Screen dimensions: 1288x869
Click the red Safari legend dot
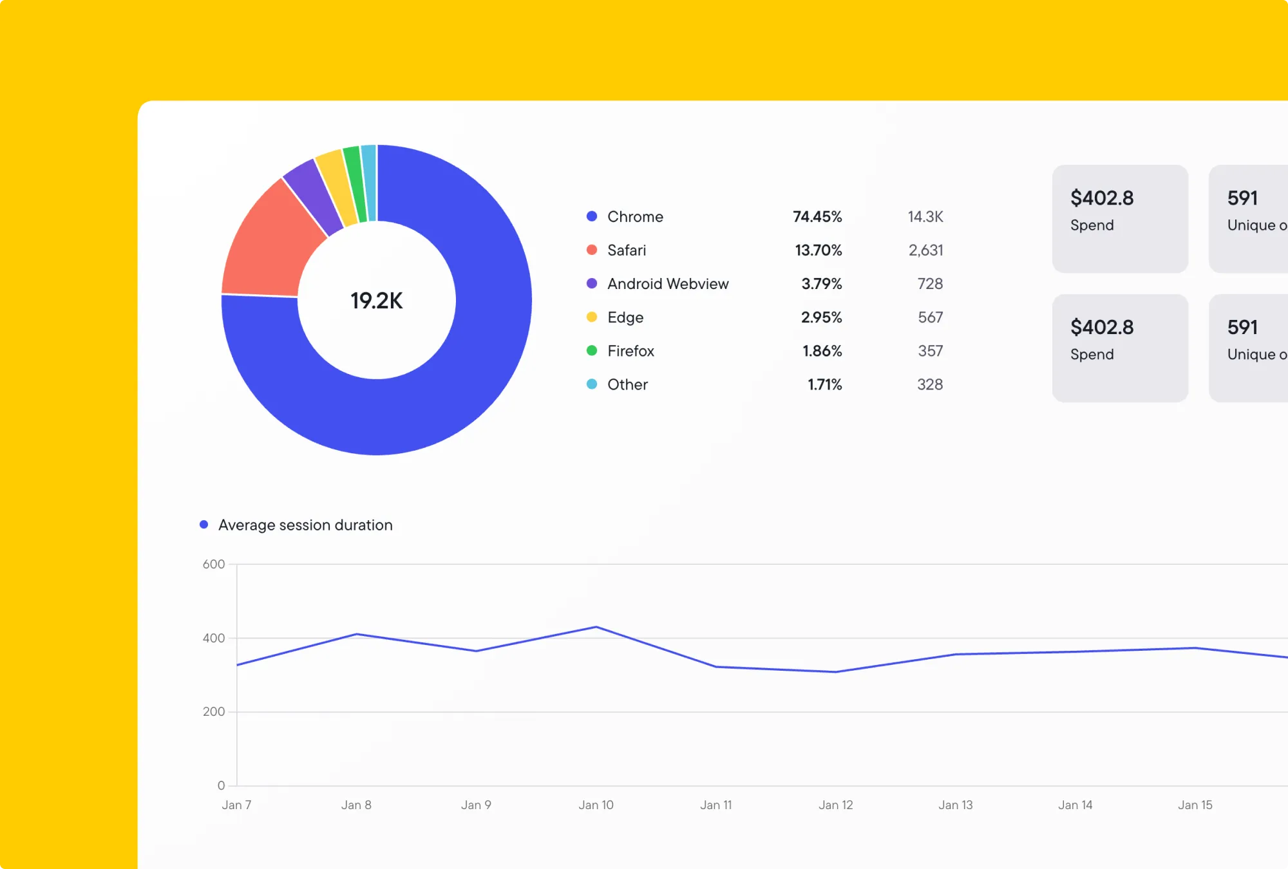coord(592,250)
